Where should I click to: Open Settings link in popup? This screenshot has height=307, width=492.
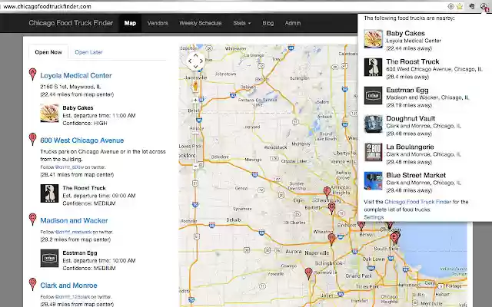[374, 217]
